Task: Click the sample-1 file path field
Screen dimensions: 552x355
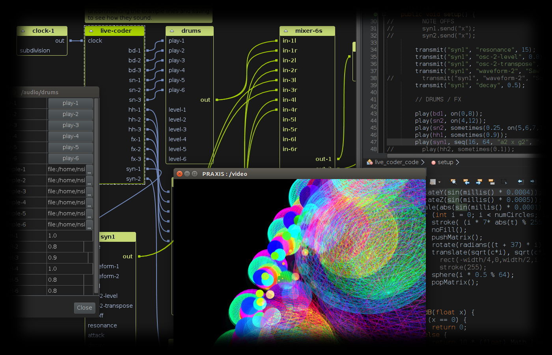Action: pyautogui.click(x=66, y=169)
